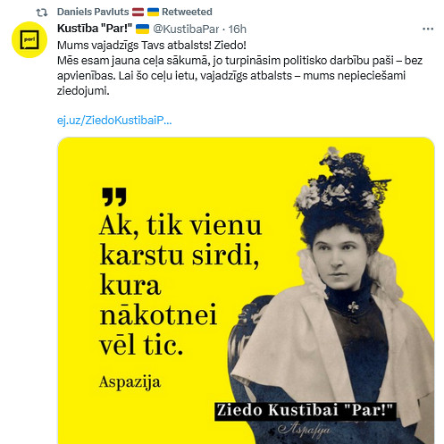Click the Kustība "Par!" display name
Screen dimensions: 444x444
[95, 29]
